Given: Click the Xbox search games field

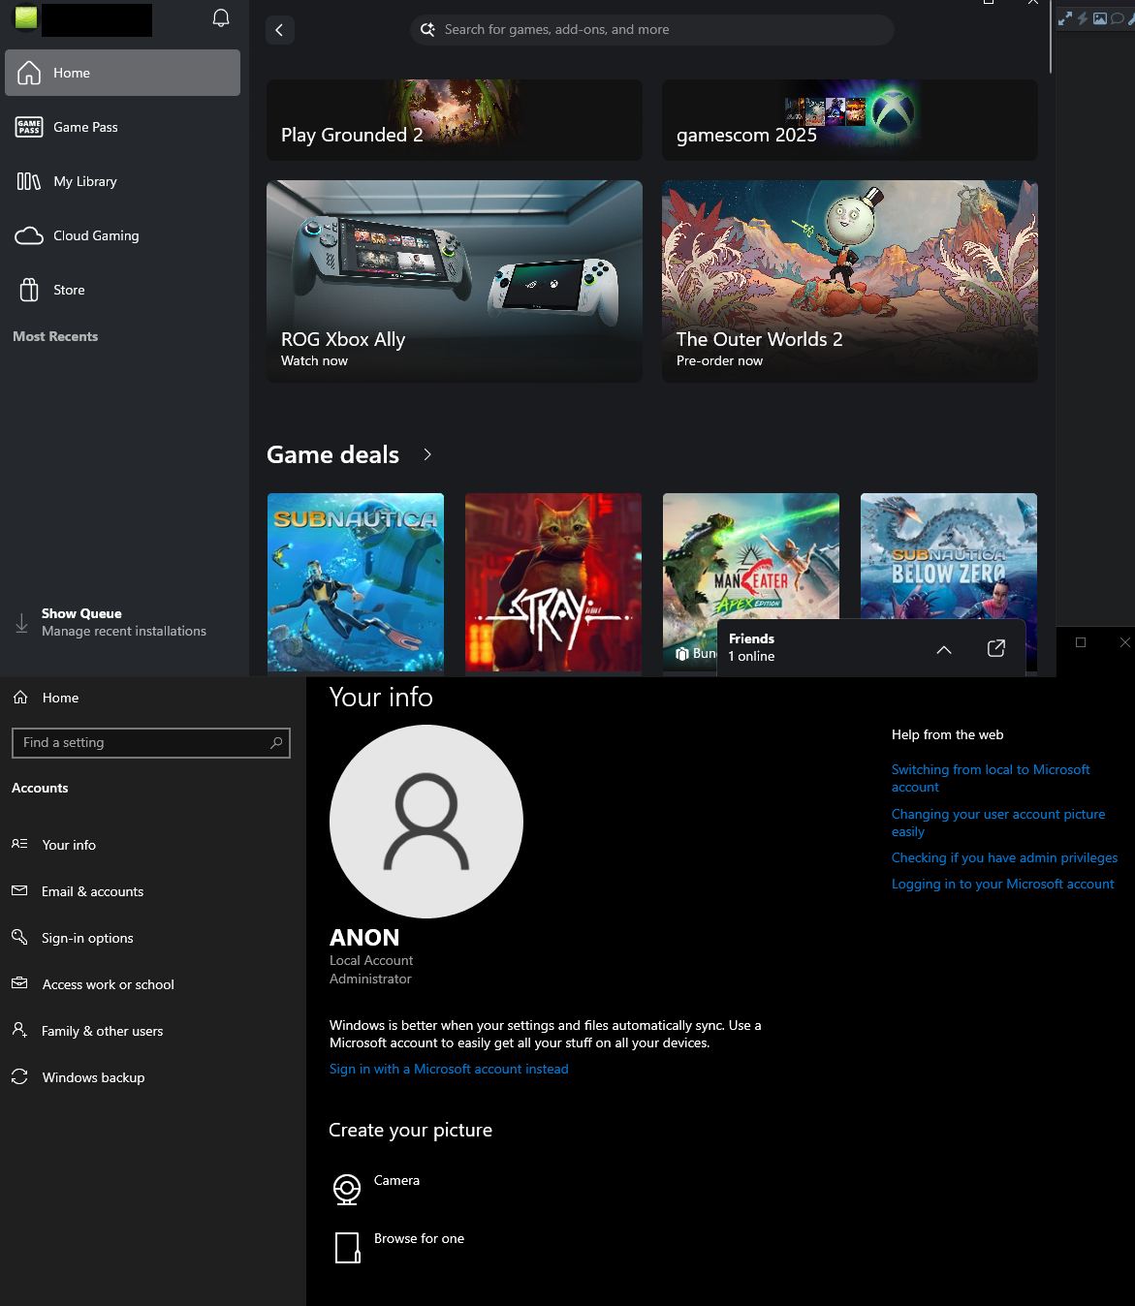Looking at the screenshot, I should 651,30.
